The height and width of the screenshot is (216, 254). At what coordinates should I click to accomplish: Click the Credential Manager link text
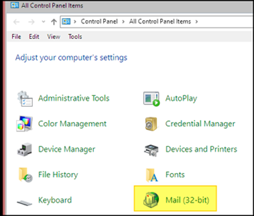point(200,124)
